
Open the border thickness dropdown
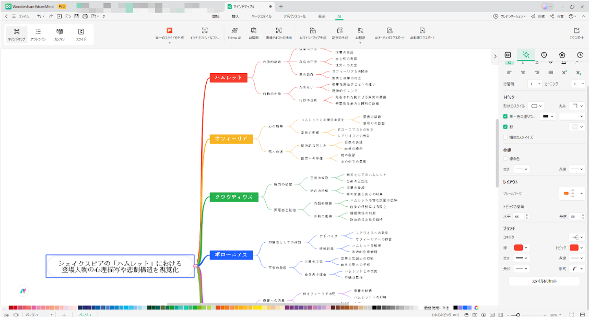coord(522,169)
